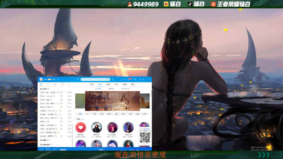The height and width of the screenshot is (159, 283).
Task: Select the 语言 category chip
Action: pos(94,114)
